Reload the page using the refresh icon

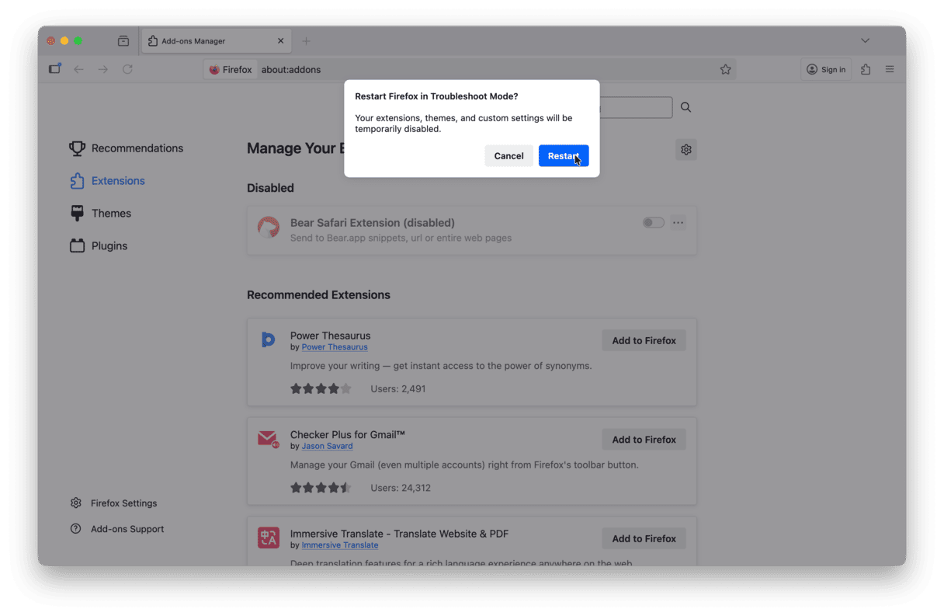tap(127, 69)
